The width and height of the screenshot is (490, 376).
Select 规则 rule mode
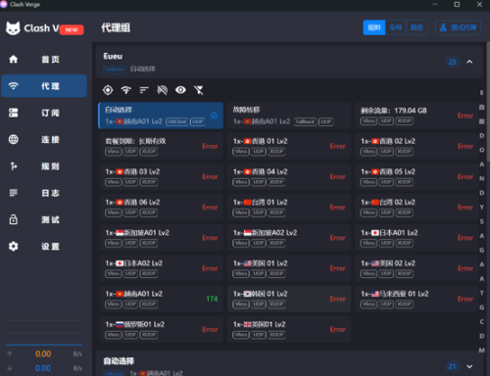click(x=374, y=27)
